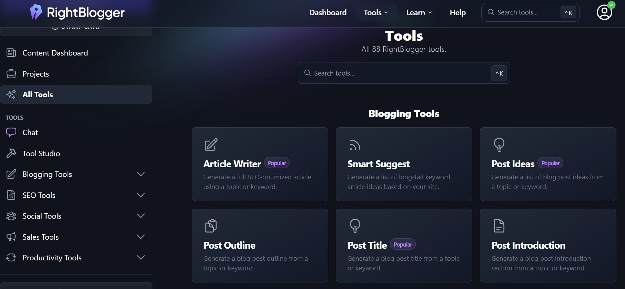Open the Tools dropdown in top navigation
This screenshot has width=625, height=289.
point(376,12)
